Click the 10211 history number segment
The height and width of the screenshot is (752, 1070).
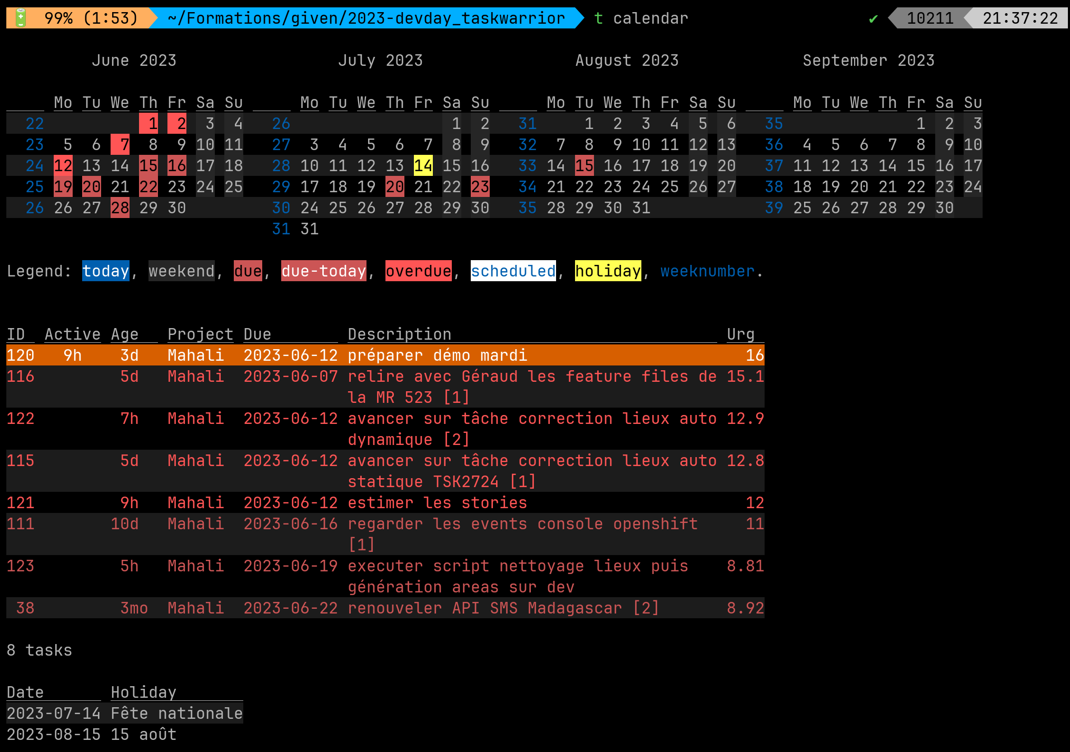929,18
